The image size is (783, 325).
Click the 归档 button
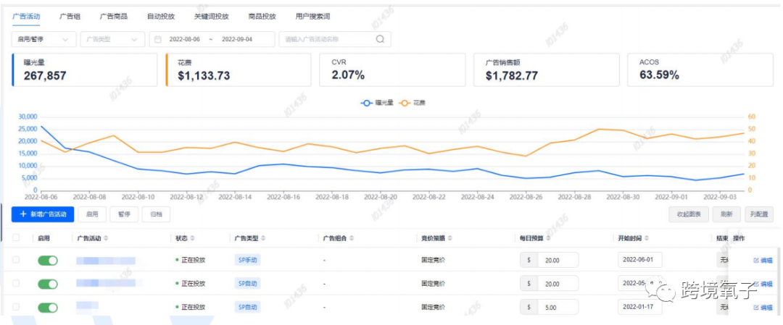156,214
